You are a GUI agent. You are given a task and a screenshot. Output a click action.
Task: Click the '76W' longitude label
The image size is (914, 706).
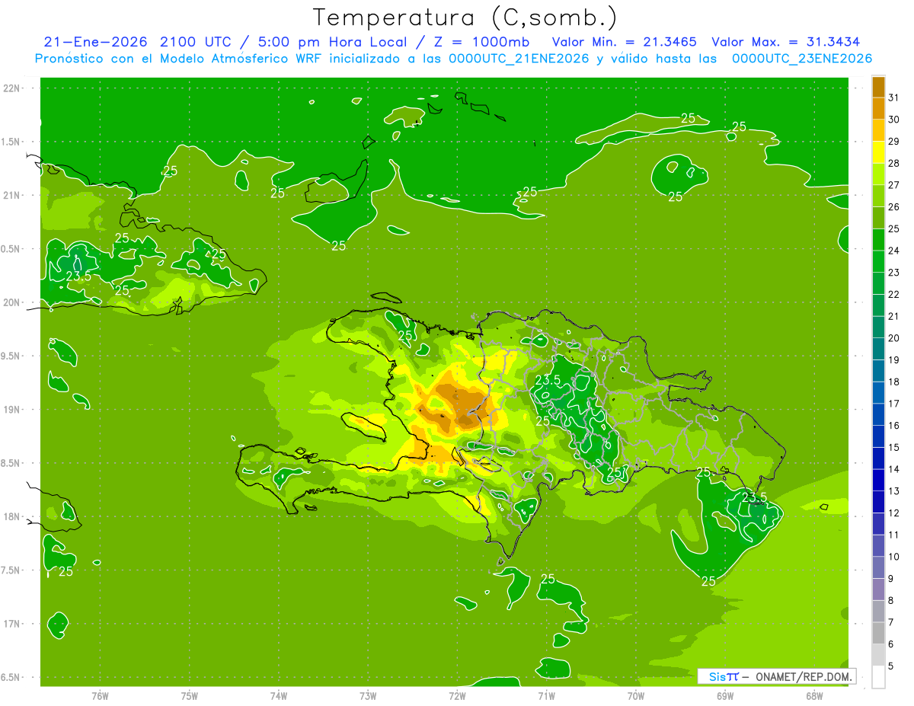[100, 695]
